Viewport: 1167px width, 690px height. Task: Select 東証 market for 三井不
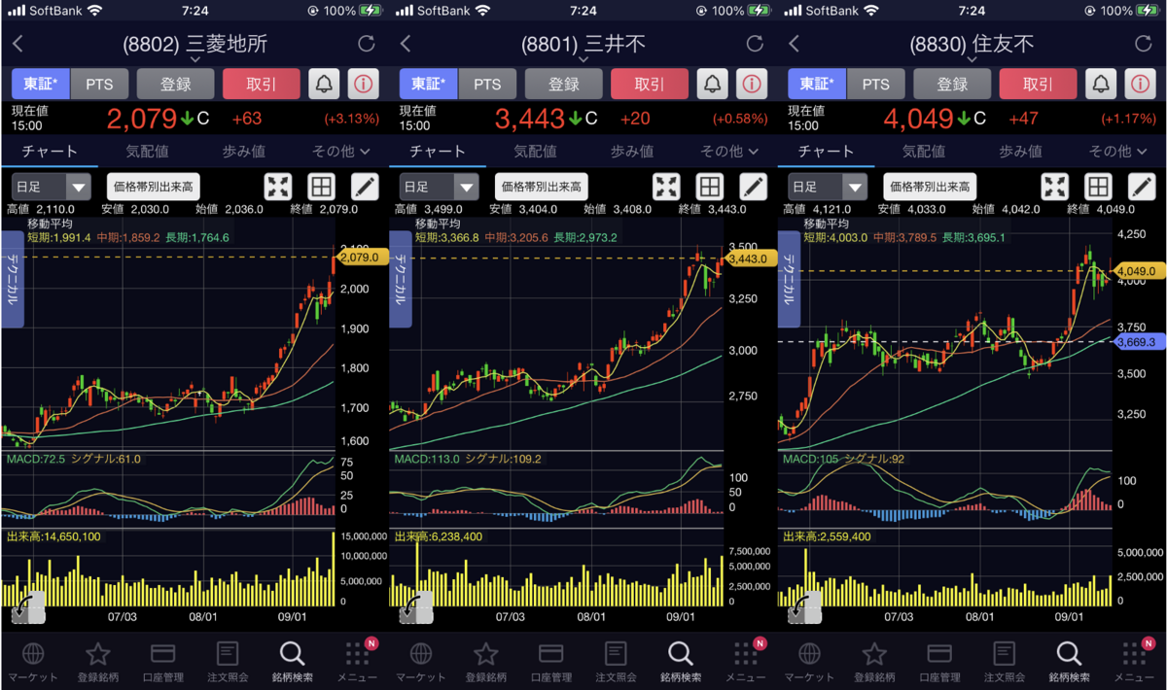[x=429, y=85]
